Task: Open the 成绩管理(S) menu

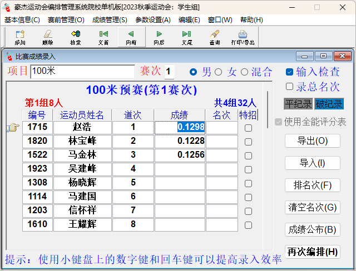Action: pyautogui.click(x=110, y=20)
